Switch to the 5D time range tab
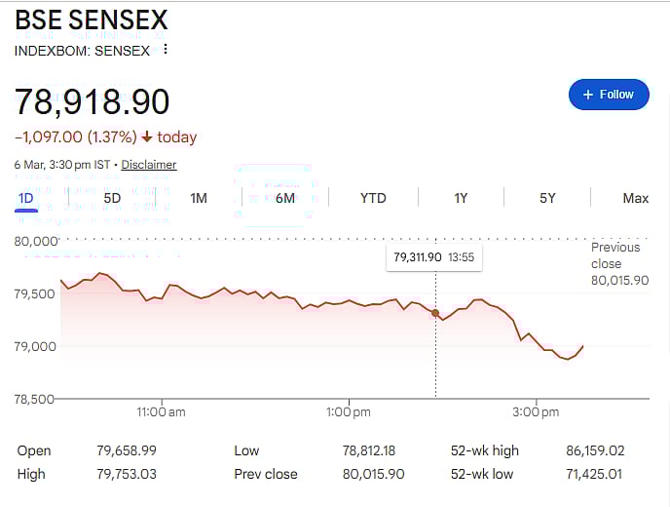The width and height of the screenshot is (670, 507). [x=112, y=198]
